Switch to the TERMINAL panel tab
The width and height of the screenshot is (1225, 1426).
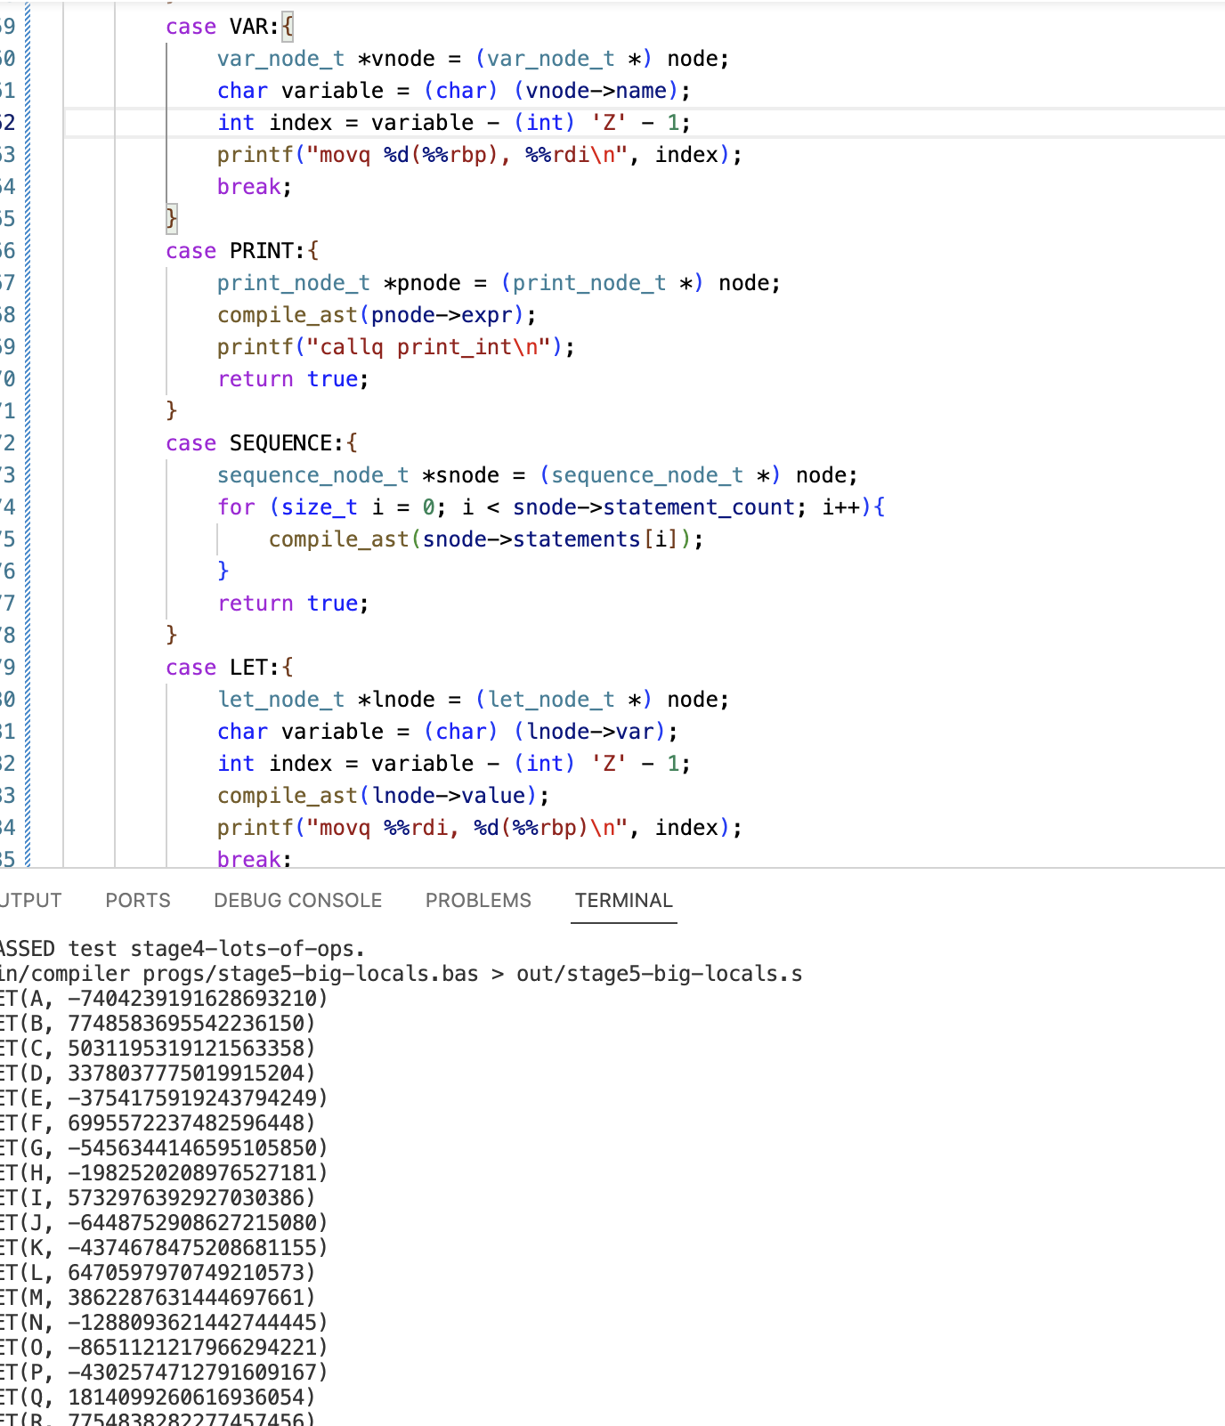pyautogui.click(x=623, y=900)
